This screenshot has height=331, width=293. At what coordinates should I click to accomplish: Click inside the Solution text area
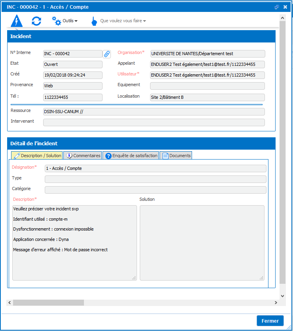[202, 242]
